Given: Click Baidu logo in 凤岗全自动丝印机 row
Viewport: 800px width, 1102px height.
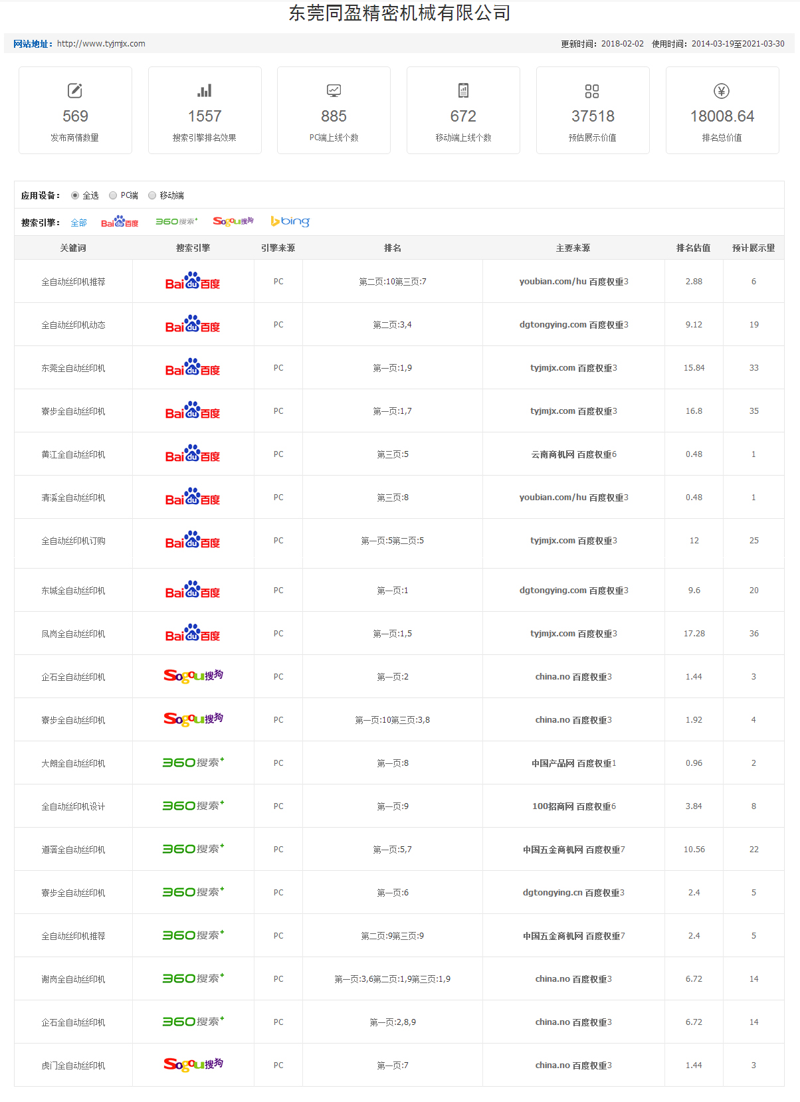Looking at the screenshot, I should tap(193, 633).
